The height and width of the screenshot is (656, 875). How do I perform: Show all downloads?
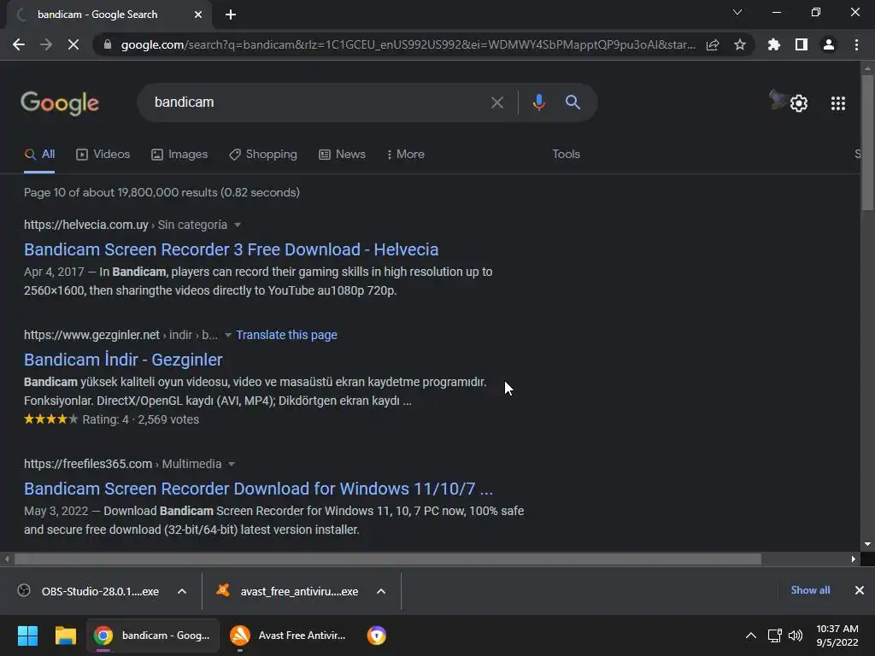click(x=810, y=590)
